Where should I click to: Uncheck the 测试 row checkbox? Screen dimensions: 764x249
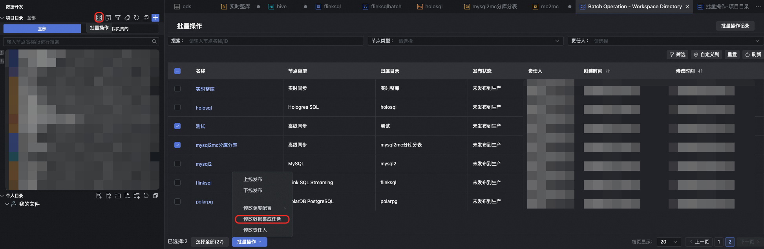pyautogui.click(x=177, y=126)
